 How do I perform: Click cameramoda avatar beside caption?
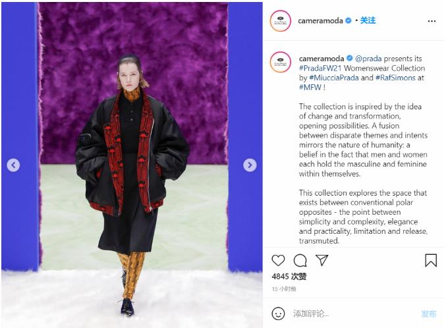(280, 62)
